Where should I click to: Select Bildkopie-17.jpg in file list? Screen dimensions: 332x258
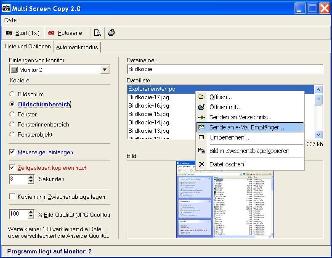pos(149,97)
